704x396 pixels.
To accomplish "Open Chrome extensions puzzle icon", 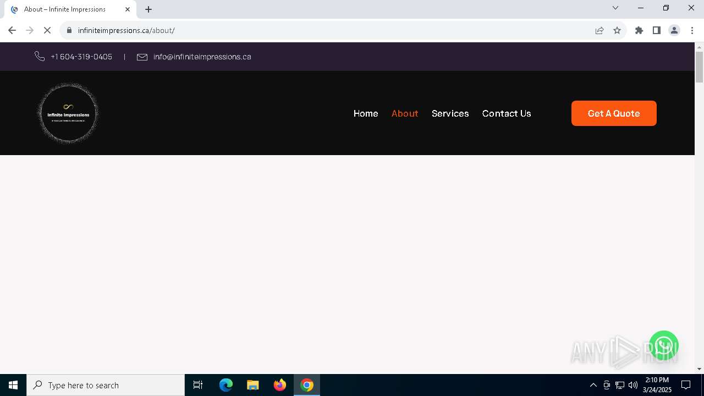I will pyautogui.click(x=639, y=30).
